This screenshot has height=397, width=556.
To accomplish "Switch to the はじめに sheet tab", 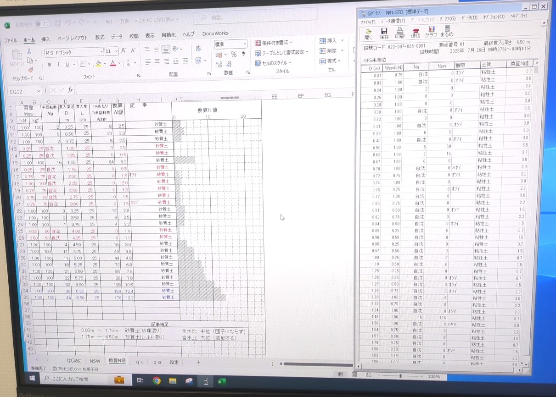I will (x=74, y=360).
